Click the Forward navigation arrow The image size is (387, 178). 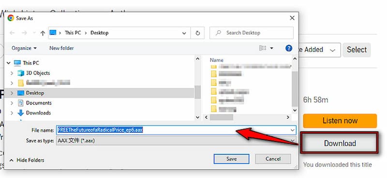tap(24, 33)
